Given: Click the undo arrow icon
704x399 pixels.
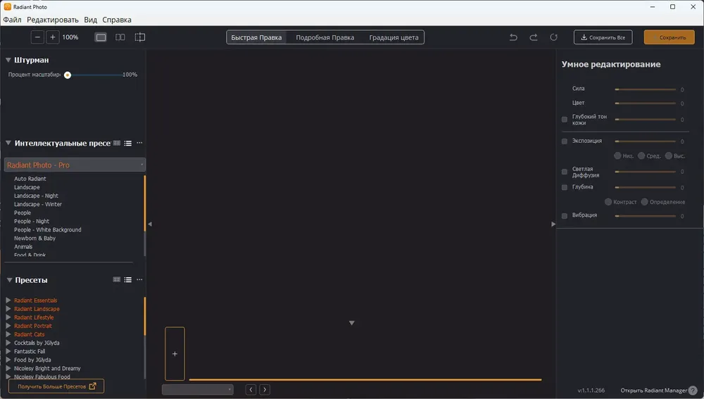Looking at the screenshot, I should 513,37.
